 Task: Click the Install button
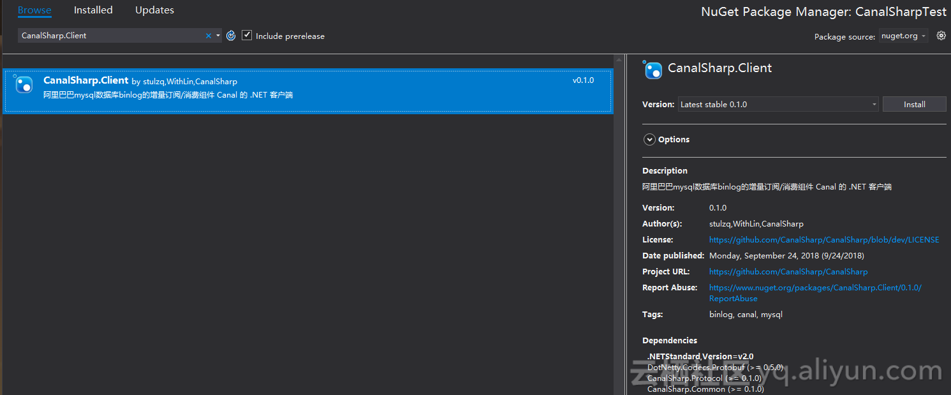tap(914, 104)
